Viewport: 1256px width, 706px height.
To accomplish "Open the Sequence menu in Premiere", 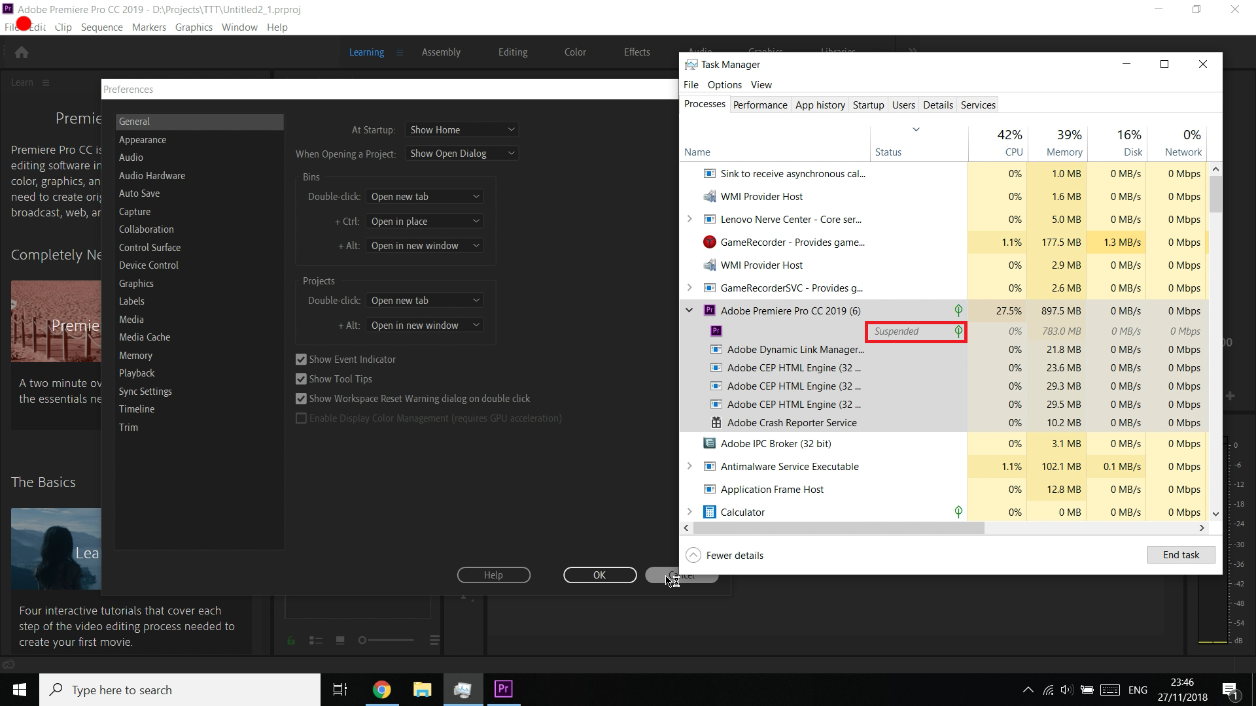I will (101, 27).
